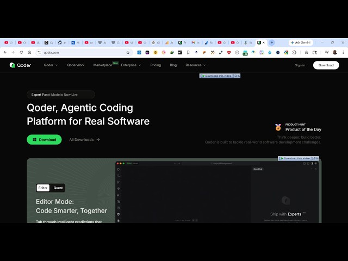Screen dimensions: 348x261
Task: Open a new browser tab with plus button
Action: click(x=272, y=42)
